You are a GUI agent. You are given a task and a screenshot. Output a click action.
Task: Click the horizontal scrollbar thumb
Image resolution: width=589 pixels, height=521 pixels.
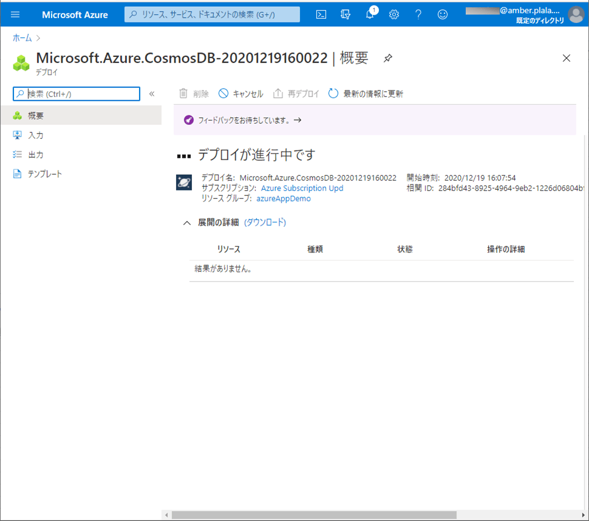[x=314, y=515]
